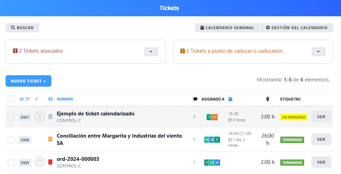Tick the select-all tickets checkbox
Viewport: 341px width, 174px height.
click(x=11, y=99)
